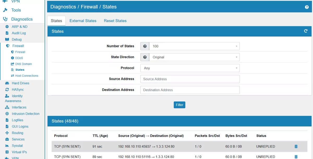Open the Protocol dropdown set to Any
Screen dimensions: 313x159
[x=190, y=68]
